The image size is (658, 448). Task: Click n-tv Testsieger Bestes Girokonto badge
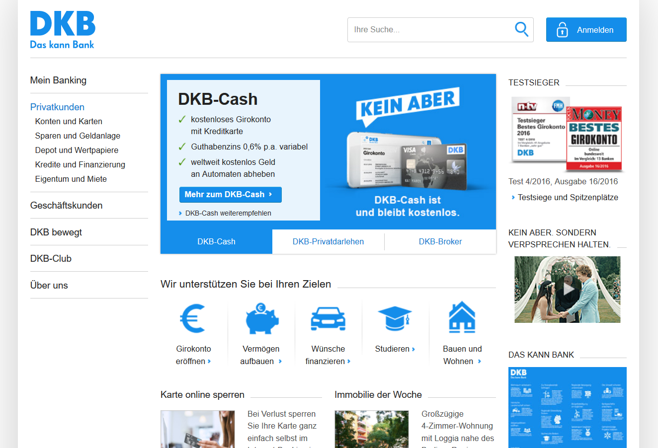pos(539,129)
